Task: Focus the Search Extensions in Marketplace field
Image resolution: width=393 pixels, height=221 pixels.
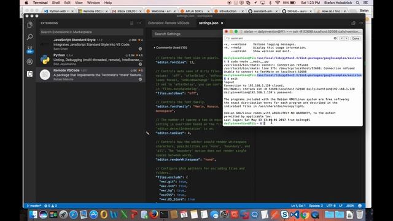Action: 91,32
